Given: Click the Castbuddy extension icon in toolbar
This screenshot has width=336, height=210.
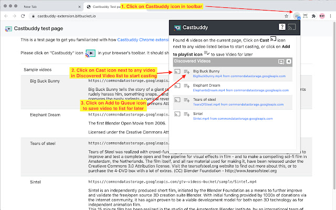Looking at the screenshot, I should [297, 16].
